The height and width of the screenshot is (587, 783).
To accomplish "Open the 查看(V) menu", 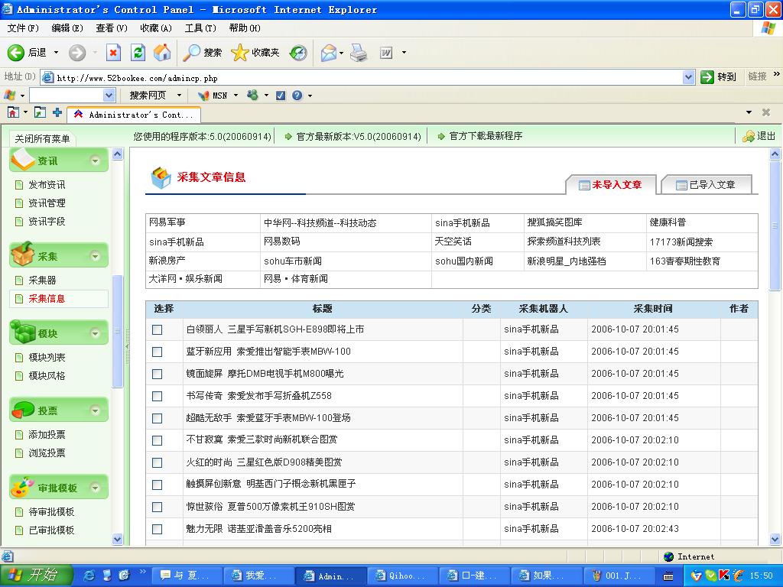I will pyautogui.click(x=112, y=28).
